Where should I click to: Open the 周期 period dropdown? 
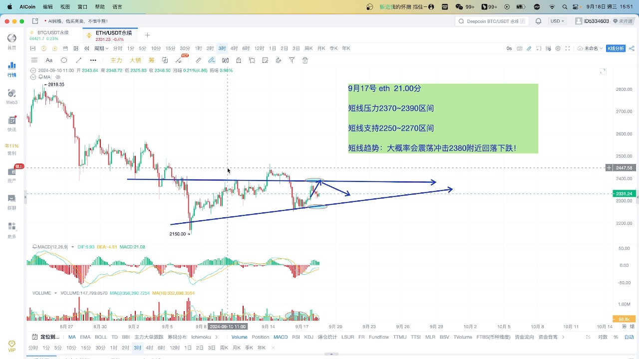pyautogui.click(x=101, y=48)
